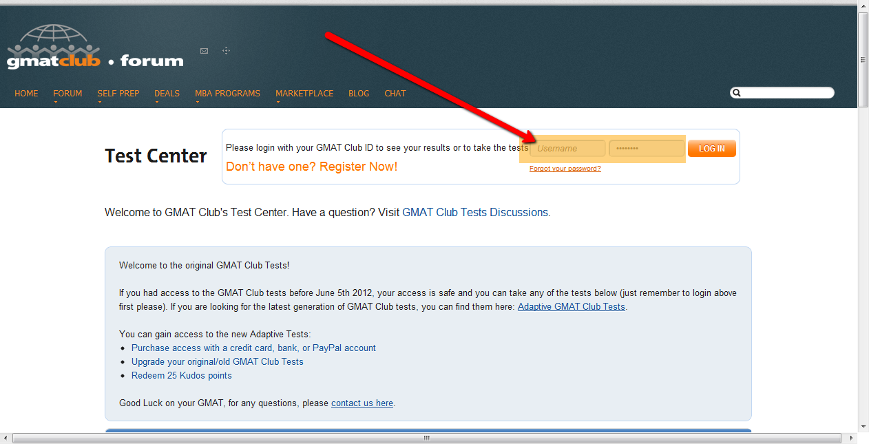Screen dimensions: 869x444
Task: Open the "contact us here" link
Action: tap(362, 403)
